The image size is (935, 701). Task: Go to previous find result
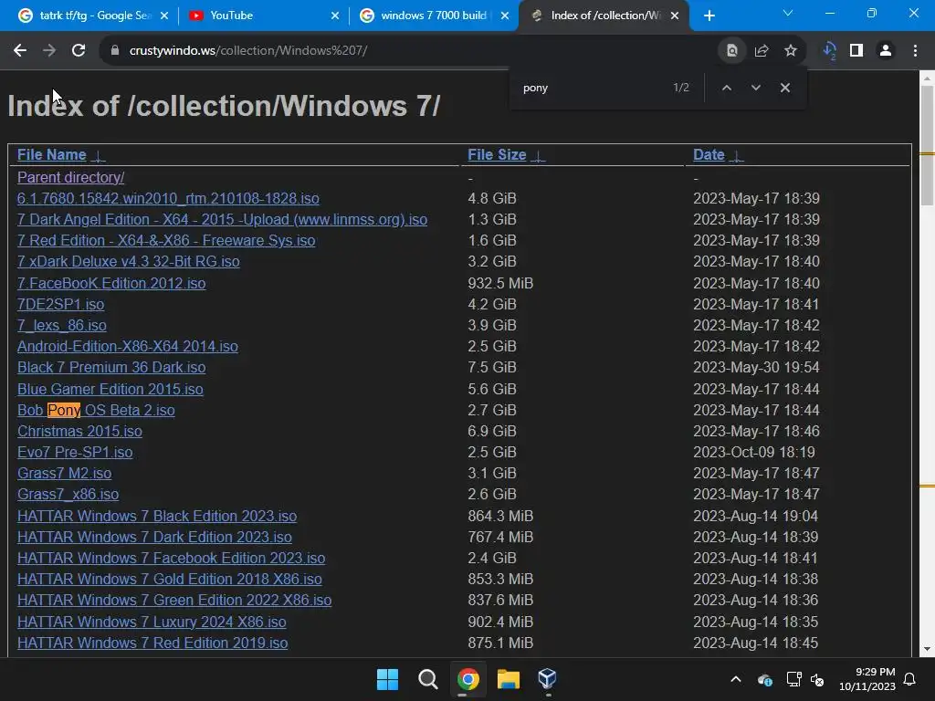click(726, 88)
